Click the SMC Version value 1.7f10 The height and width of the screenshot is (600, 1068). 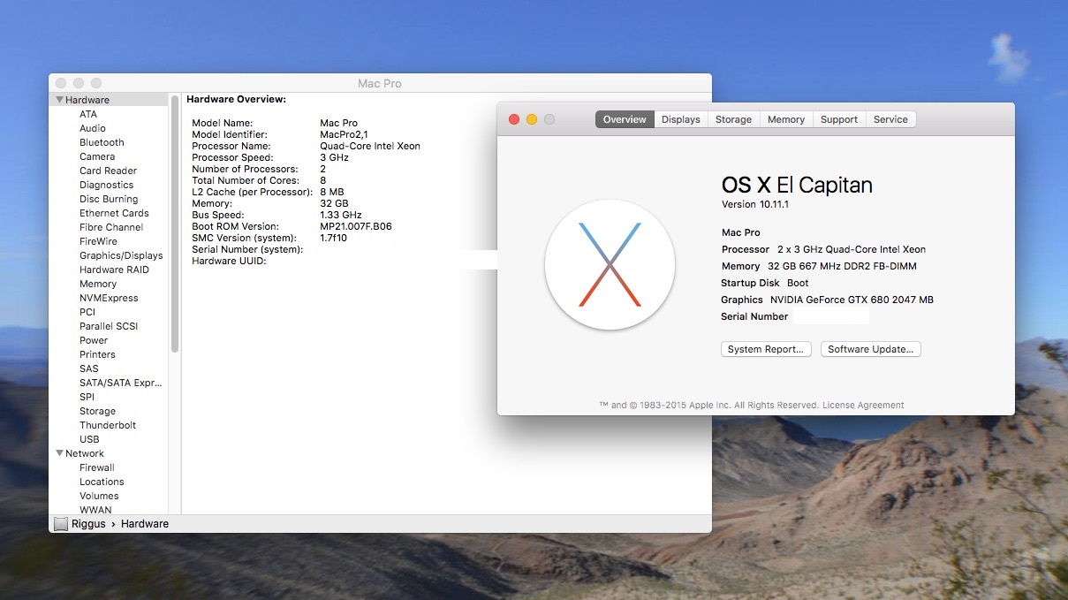point(333,238)
